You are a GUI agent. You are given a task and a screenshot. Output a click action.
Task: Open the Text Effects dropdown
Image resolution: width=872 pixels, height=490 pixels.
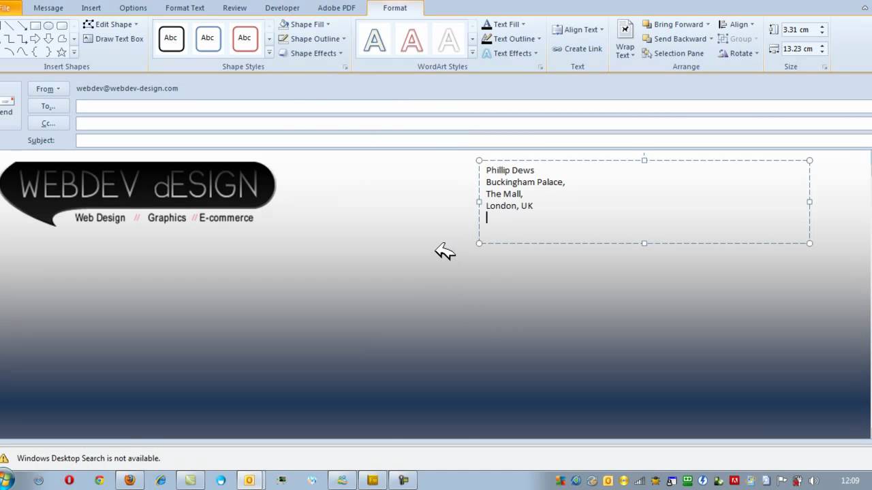click(510, 53)
